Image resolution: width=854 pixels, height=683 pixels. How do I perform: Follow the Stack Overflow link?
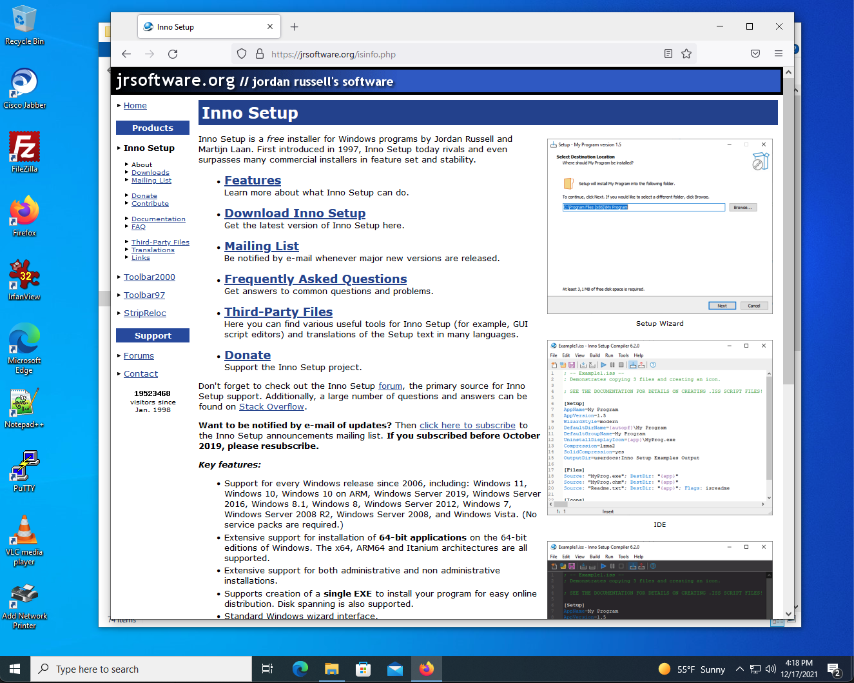(x=271, y=407)
